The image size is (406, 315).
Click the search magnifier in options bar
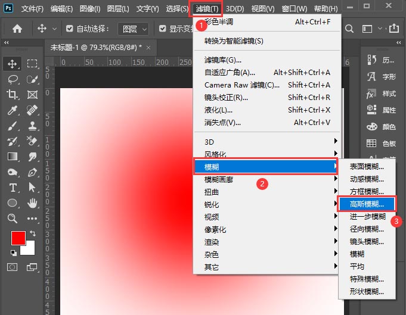(349, 29)
